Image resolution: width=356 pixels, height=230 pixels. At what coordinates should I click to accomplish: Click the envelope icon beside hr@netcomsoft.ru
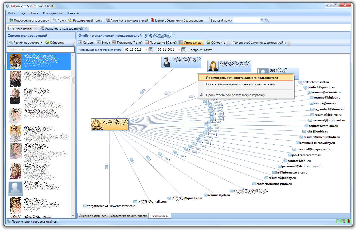pyautogui.click(x=300, y=82)
